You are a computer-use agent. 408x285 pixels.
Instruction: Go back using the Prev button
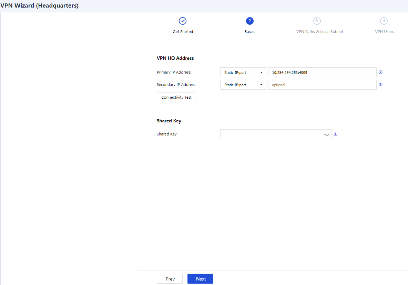click(x=170, y=279)
